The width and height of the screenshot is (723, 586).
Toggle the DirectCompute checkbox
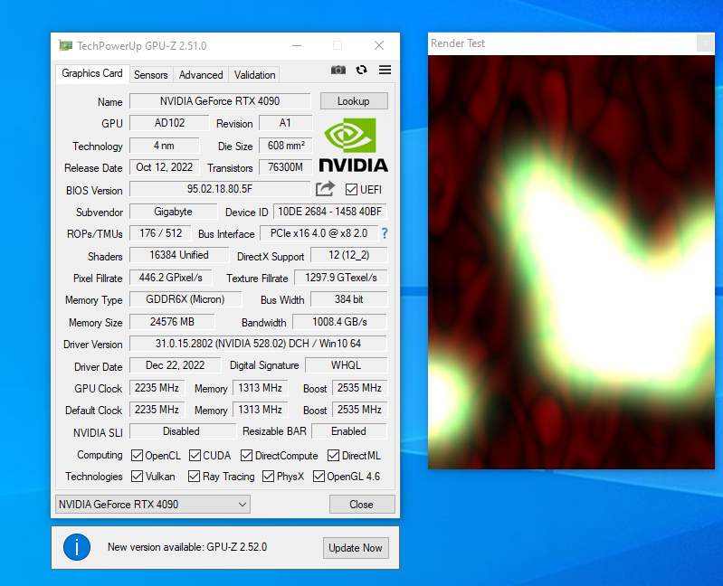(x=247, y=456)
